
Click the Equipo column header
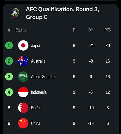pos(21,30)
